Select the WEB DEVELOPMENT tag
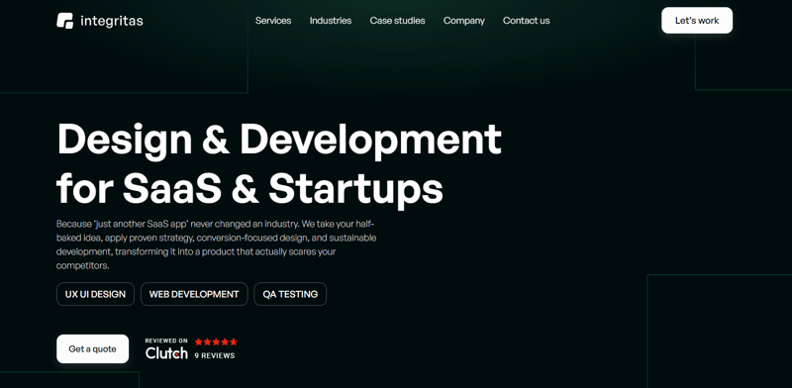The width and height of the screenshot is (792, 388). coord(194,294)
